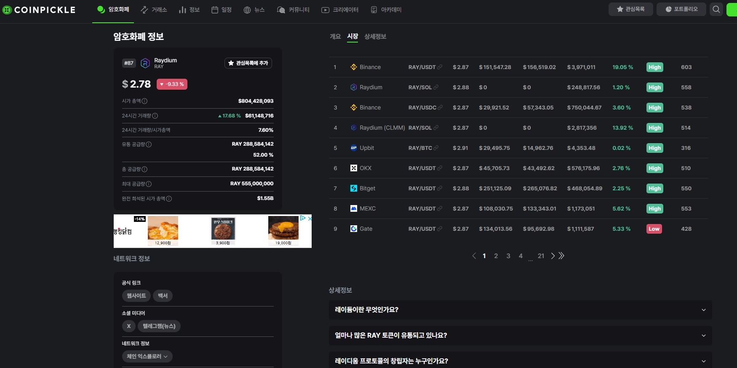Click the Raydium coin logo icon
Viewport: 737px width, 368px height.
145,63
